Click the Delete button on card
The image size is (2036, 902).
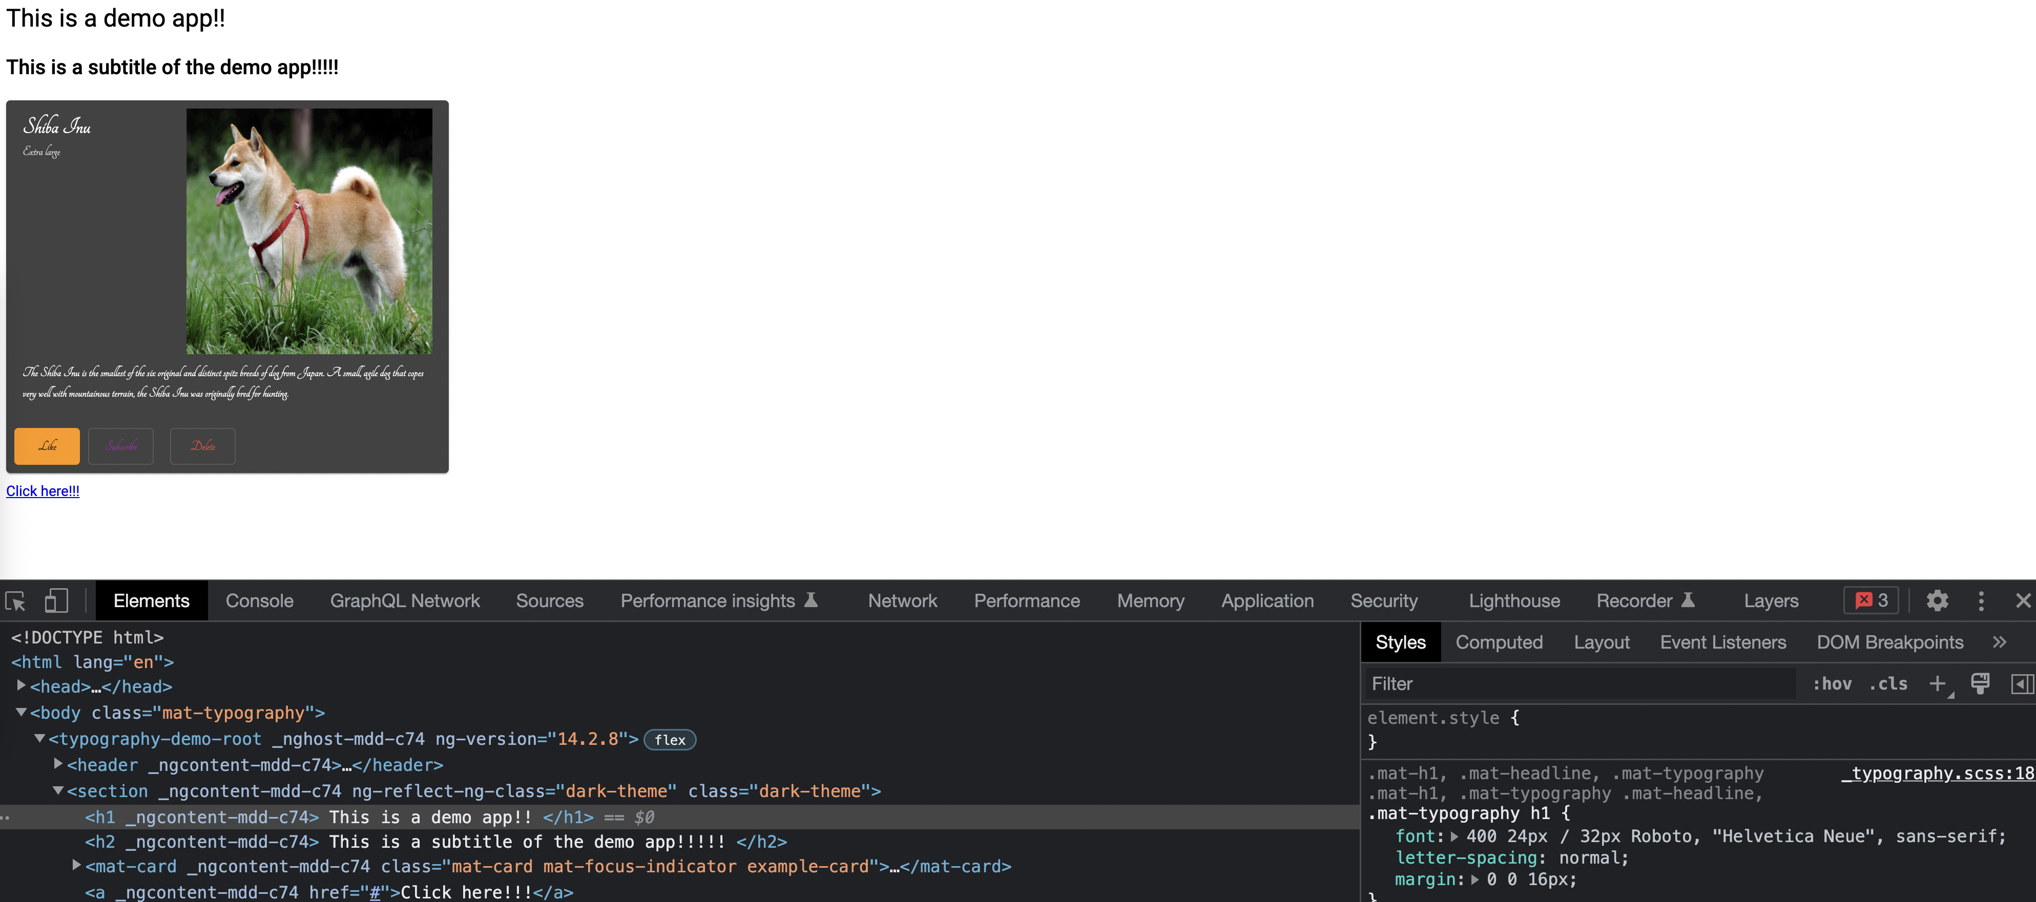click(202, 446)
